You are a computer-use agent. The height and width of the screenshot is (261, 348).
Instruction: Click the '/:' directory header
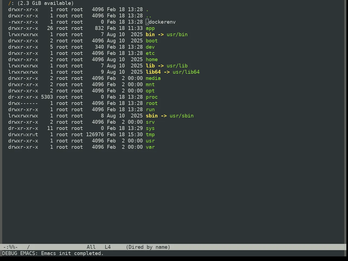11,3
